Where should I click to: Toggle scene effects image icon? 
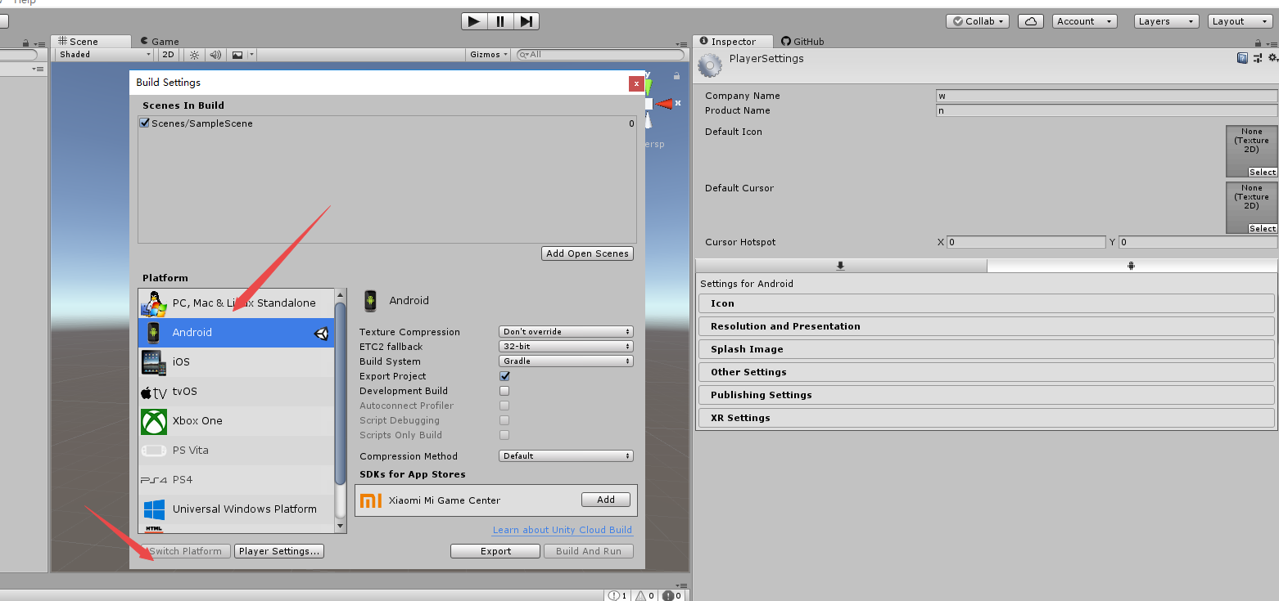pos(237,55)
